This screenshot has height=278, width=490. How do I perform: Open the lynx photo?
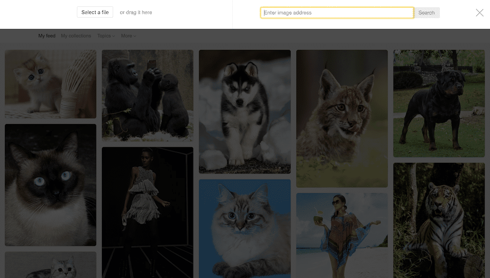pos(342,119)
